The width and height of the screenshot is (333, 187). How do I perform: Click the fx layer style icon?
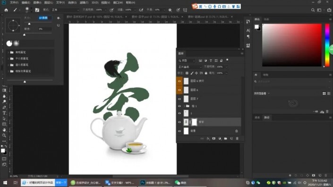tap(208, 139)
